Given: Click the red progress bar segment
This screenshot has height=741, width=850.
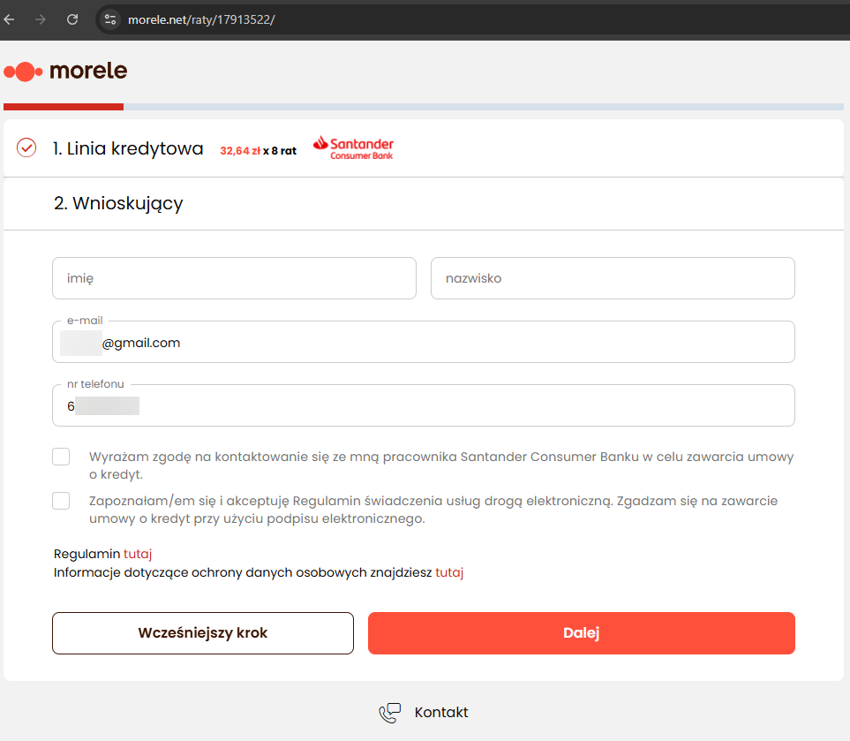Looking at the screenshot, I should [x=64, y=107].
